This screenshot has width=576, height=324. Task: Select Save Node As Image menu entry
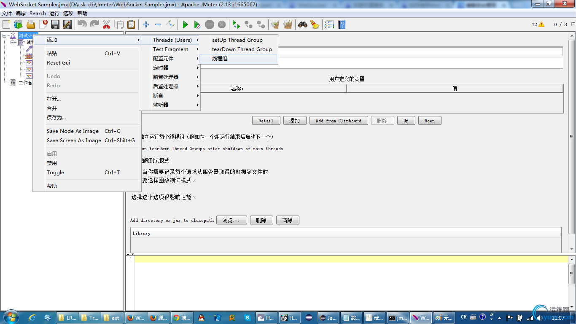[x=87, y=131]
